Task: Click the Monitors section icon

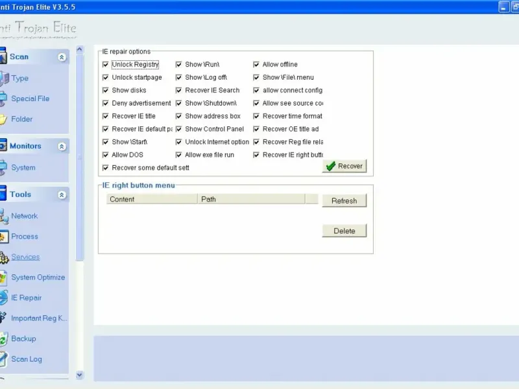Action: 3,146
